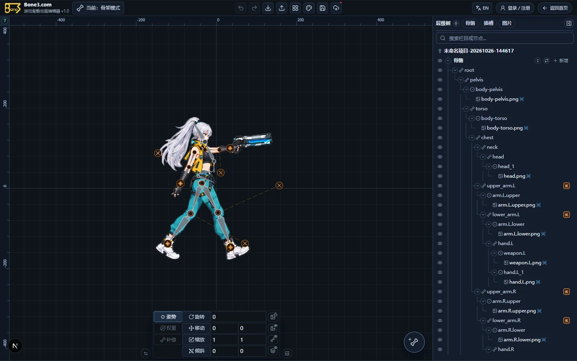The height and width of the screenshot is (361, 577).
Task: Collapse the pelvis bone node
Action: [461, 80]
